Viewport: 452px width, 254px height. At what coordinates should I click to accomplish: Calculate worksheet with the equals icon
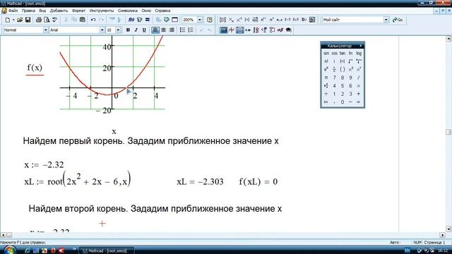148,20
